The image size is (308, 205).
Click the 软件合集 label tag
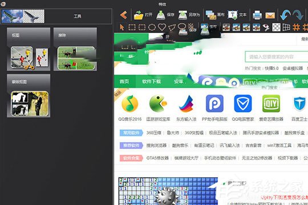(x=131, y=158)
